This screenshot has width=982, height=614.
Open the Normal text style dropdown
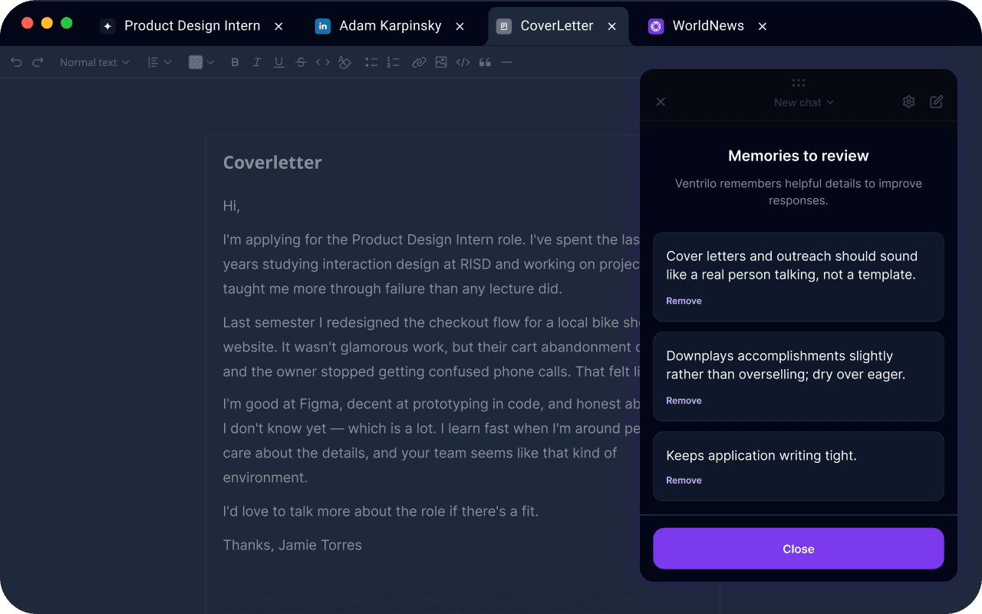point(94,62)
